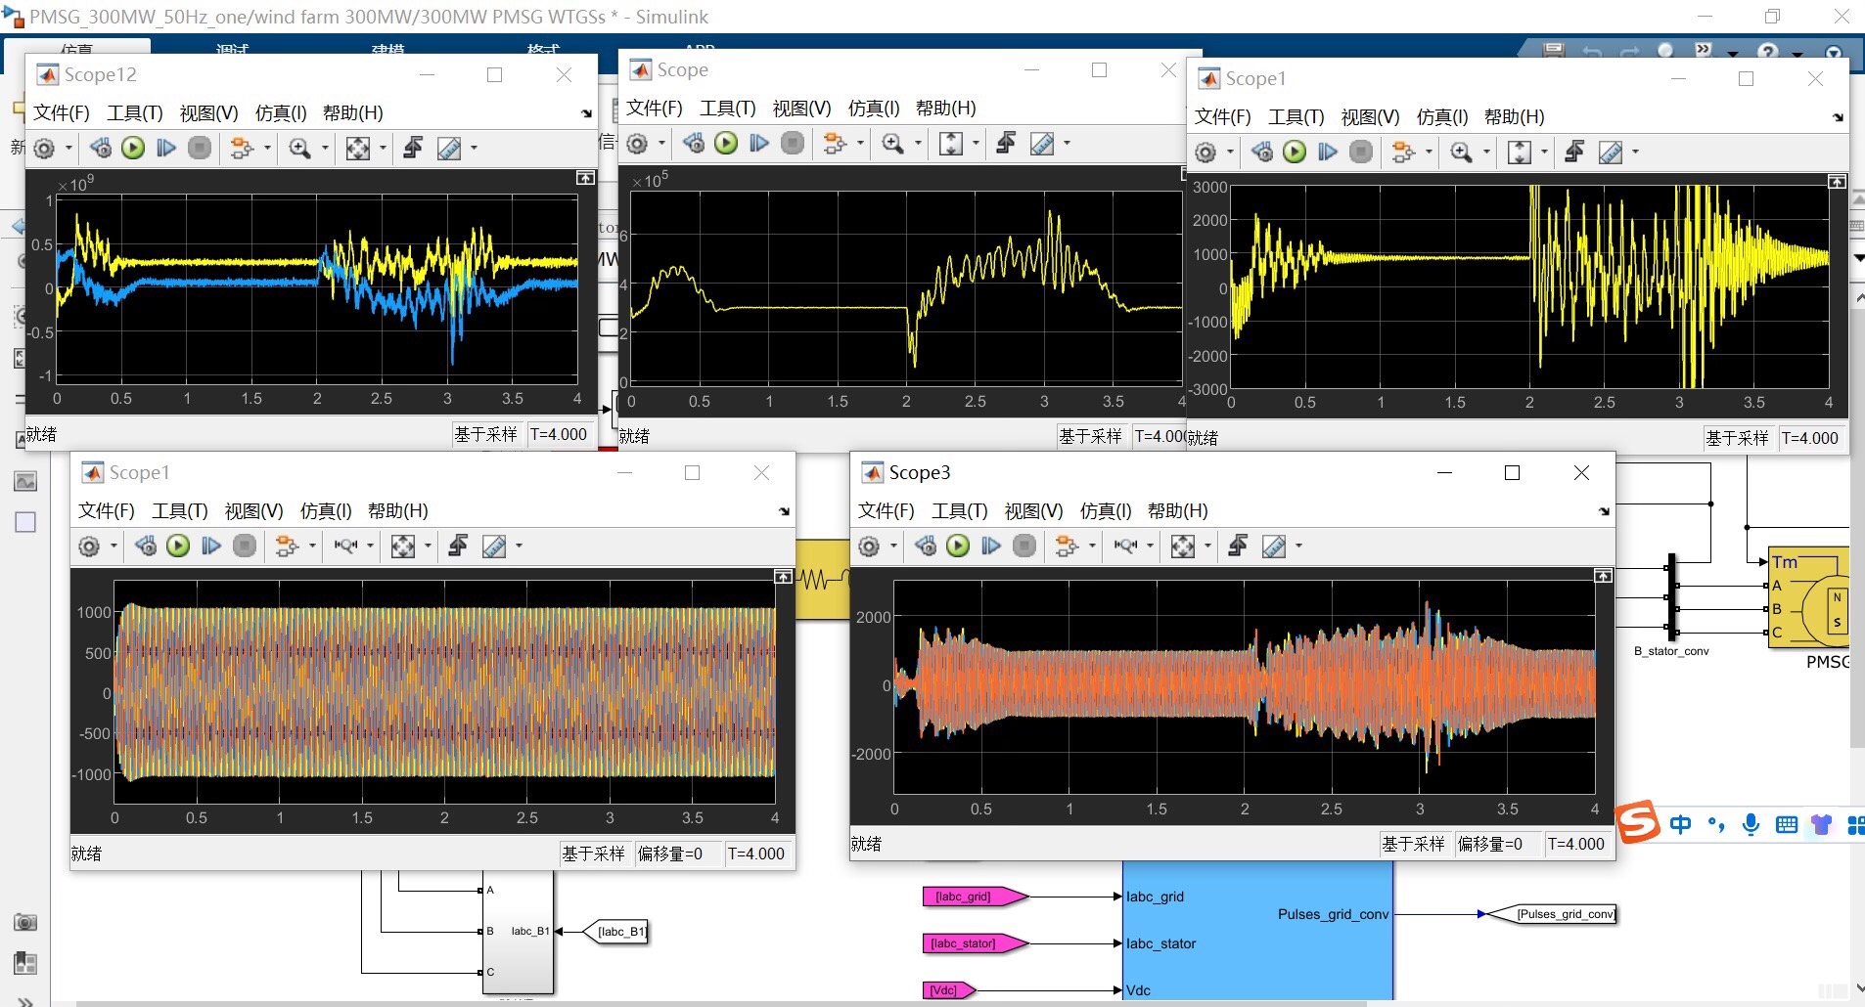Zoom X tool in Scope3 toolbar

coord(1125,546)
